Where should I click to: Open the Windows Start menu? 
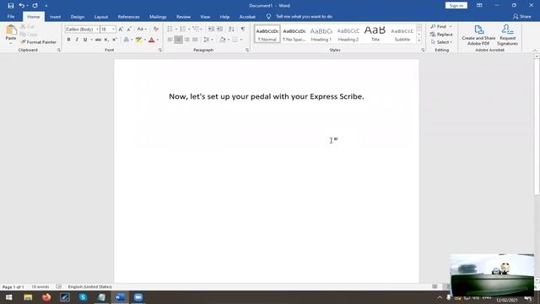click(x=9, y=297)
